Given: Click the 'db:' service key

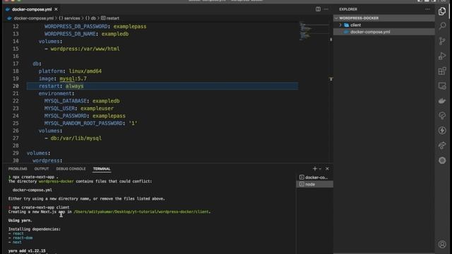Looking at the screenshot, I should point(37,64).
